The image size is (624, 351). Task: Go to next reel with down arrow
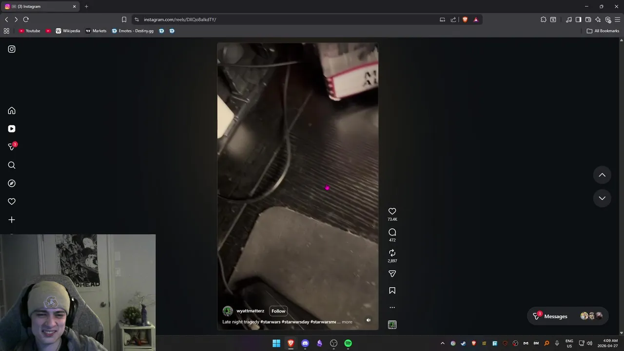pyautogui.click(x=602, y=198)
